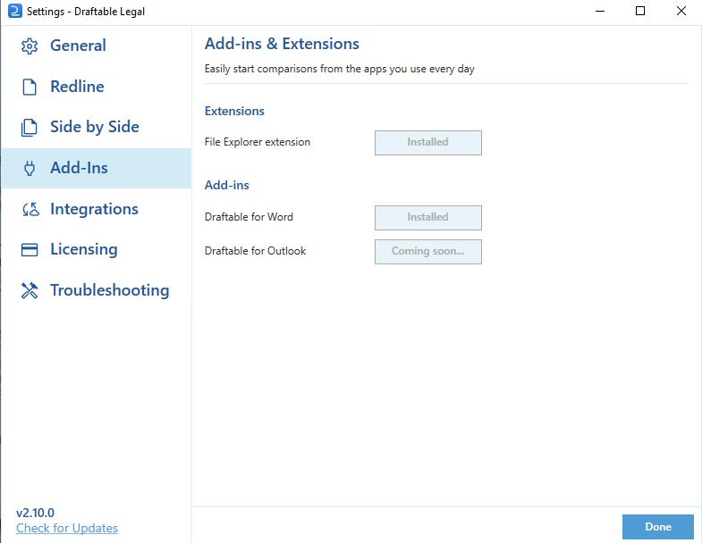This screenshot has height=543, width=702.
Task: Maximize the Settings window
Action: click(640, 11)
